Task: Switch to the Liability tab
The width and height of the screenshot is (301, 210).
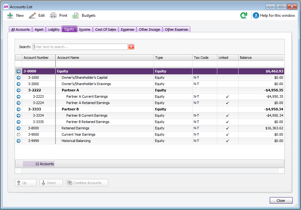Action: (54, 29)
